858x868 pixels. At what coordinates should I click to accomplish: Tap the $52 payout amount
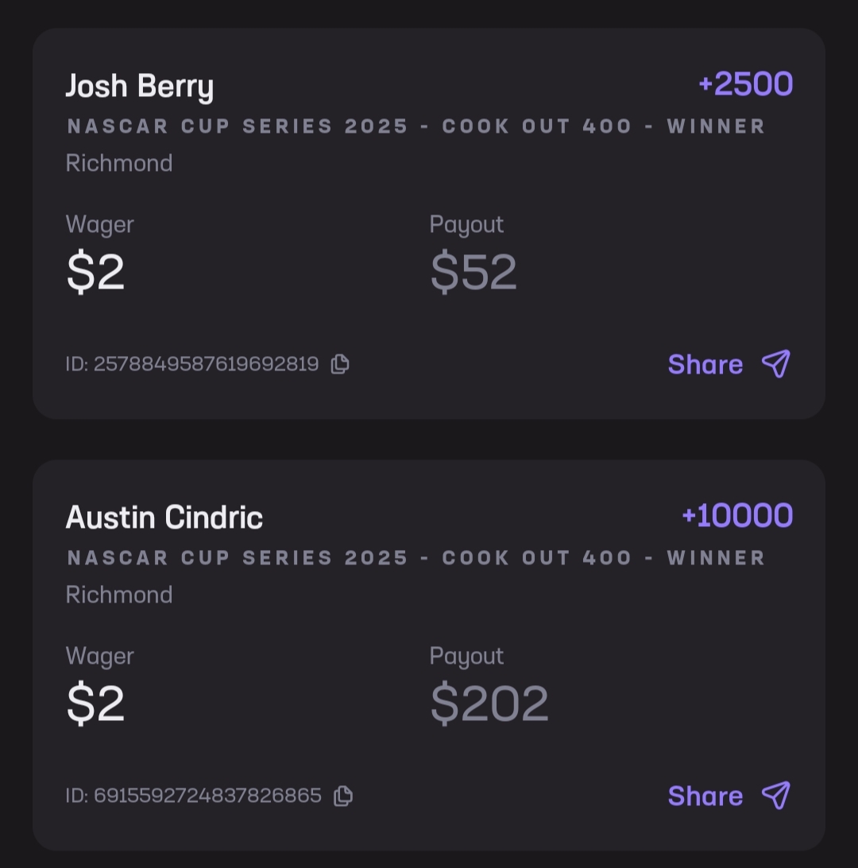(473, 272)
